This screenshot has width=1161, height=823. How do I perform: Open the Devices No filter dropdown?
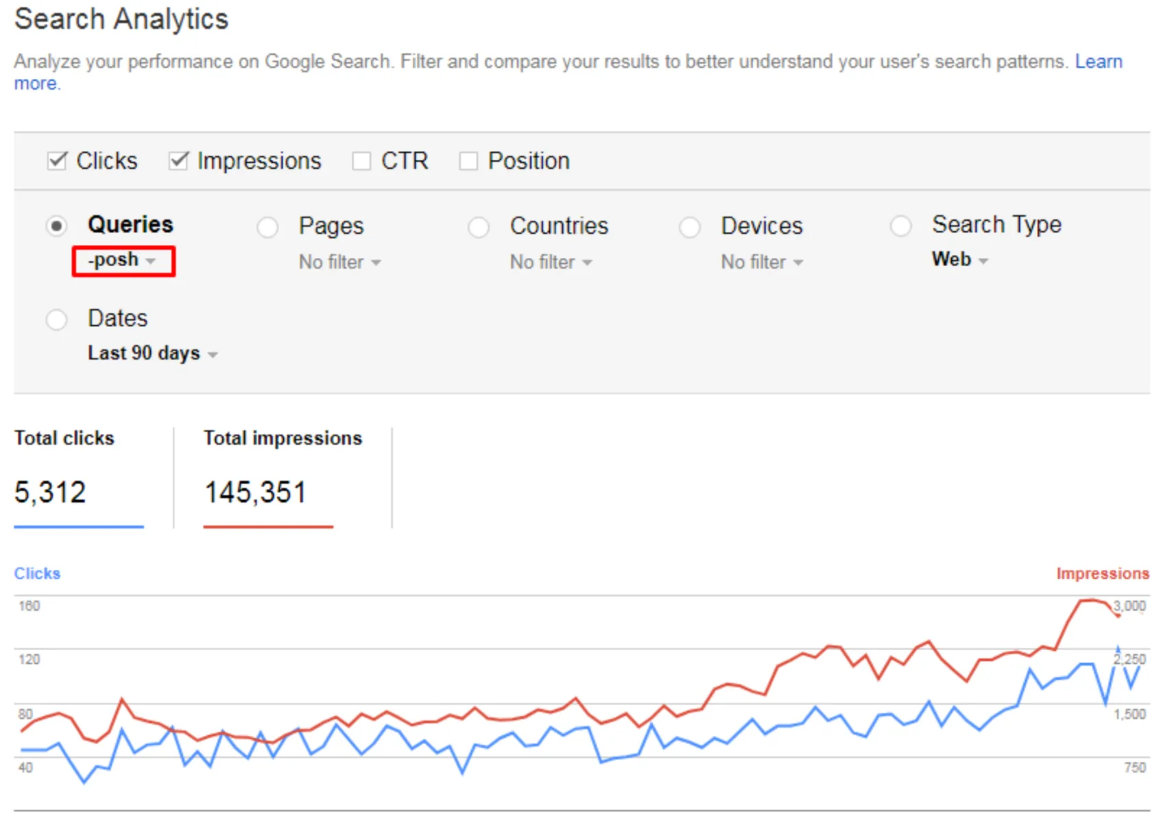(x=761, y=263)
